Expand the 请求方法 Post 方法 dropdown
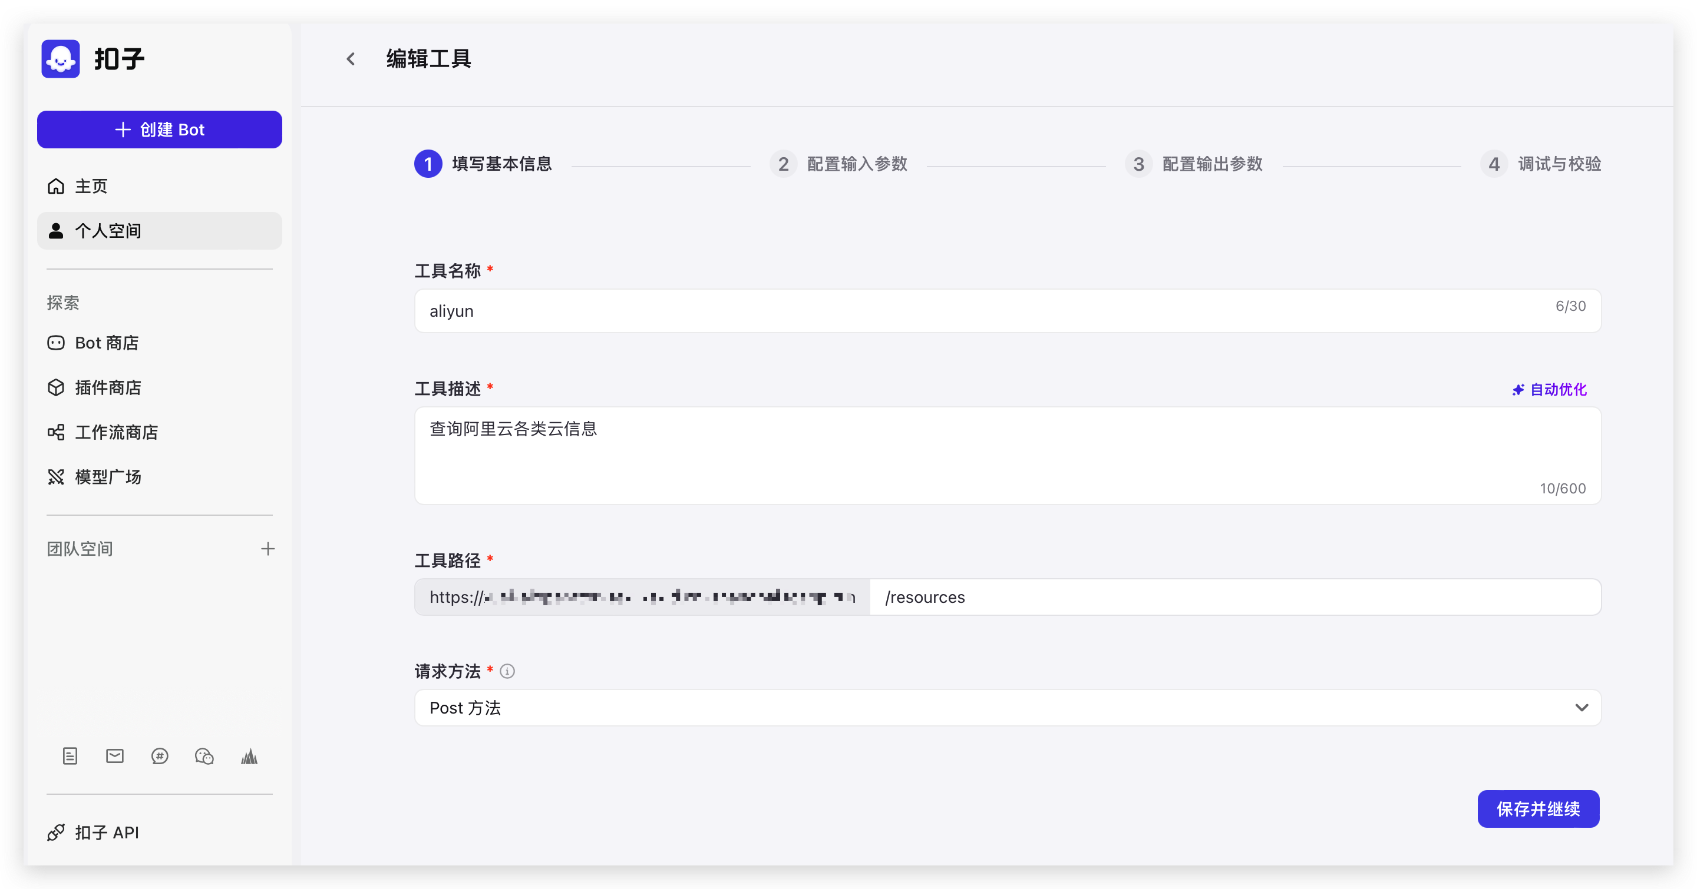1697x889 pixels. [x=988, y=708]
